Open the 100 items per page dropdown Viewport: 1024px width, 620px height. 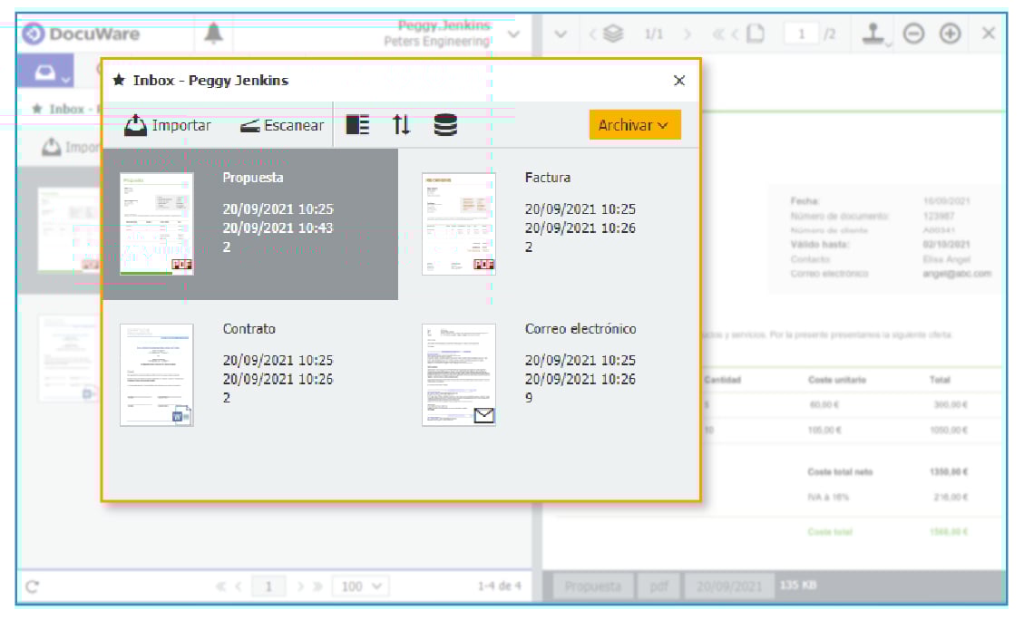pos(360,586)
